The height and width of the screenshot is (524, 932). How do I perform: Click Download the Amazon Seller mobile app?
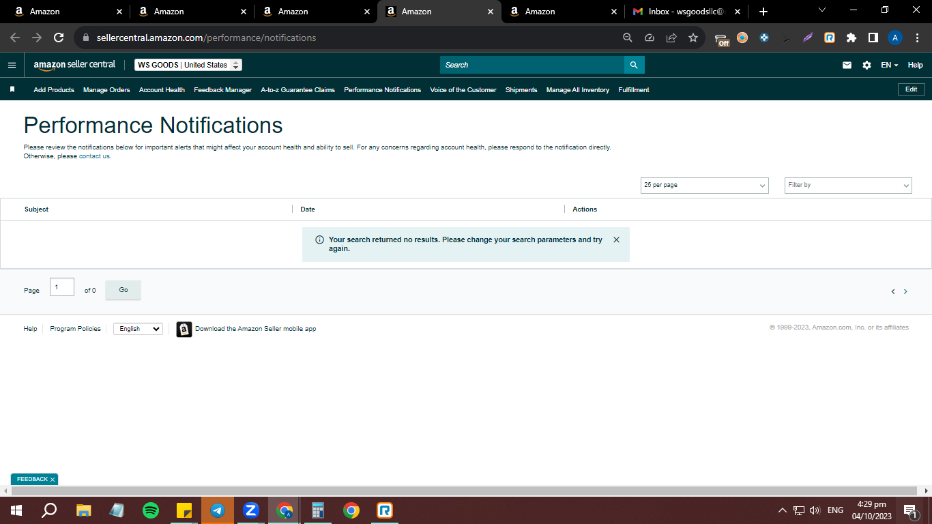pos(256,329)
